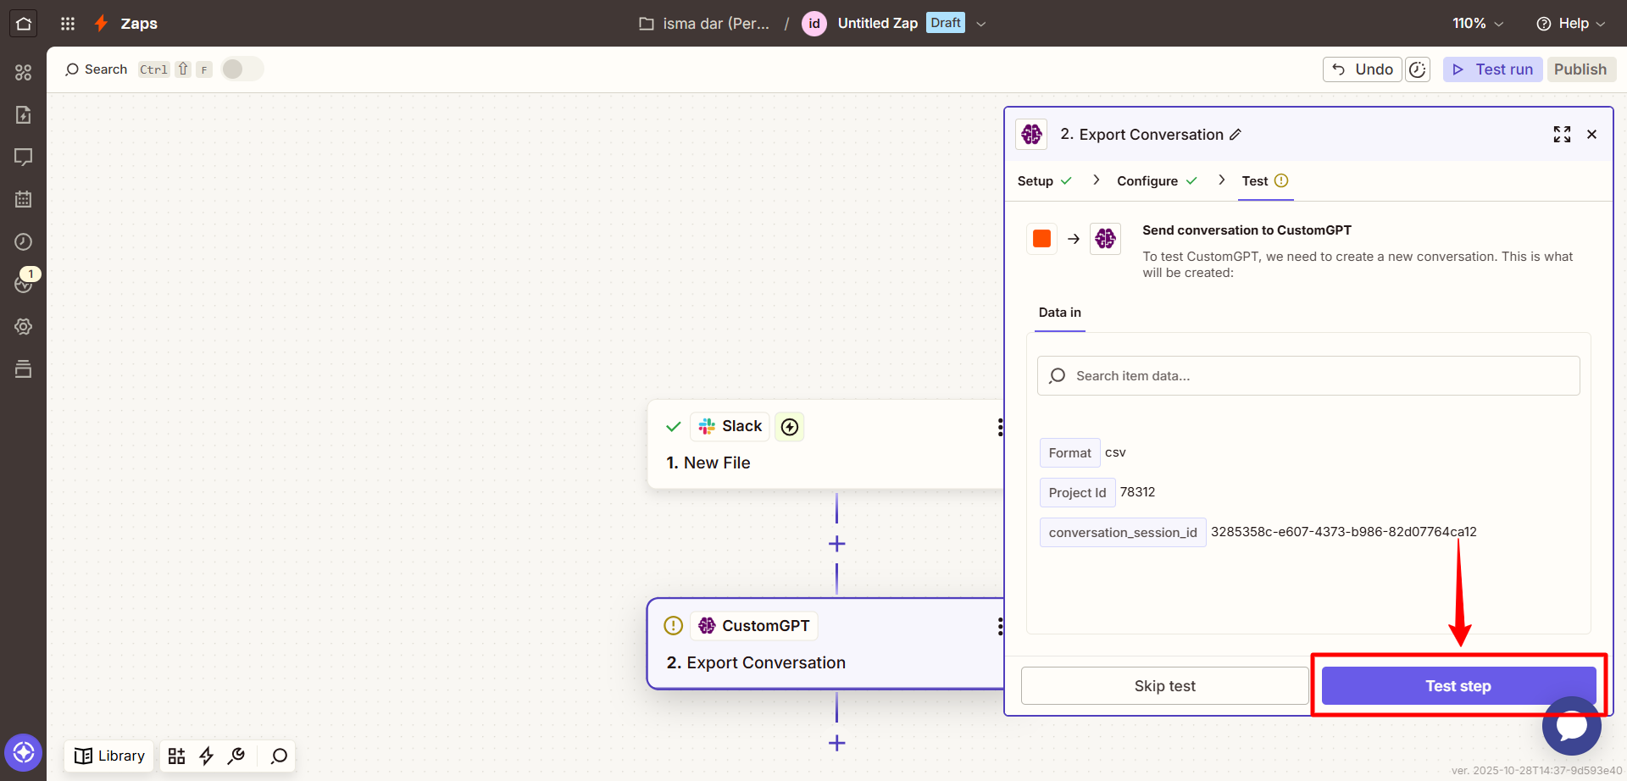The width and height of the screenshot is (1627, 781).
Task: Open the apps grid icon
Action: (68, 24)
